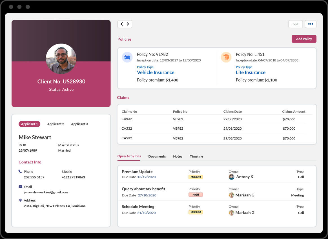Switch to the Applicant 3 tab
The image size is (328, 239).
click(79, 124)
